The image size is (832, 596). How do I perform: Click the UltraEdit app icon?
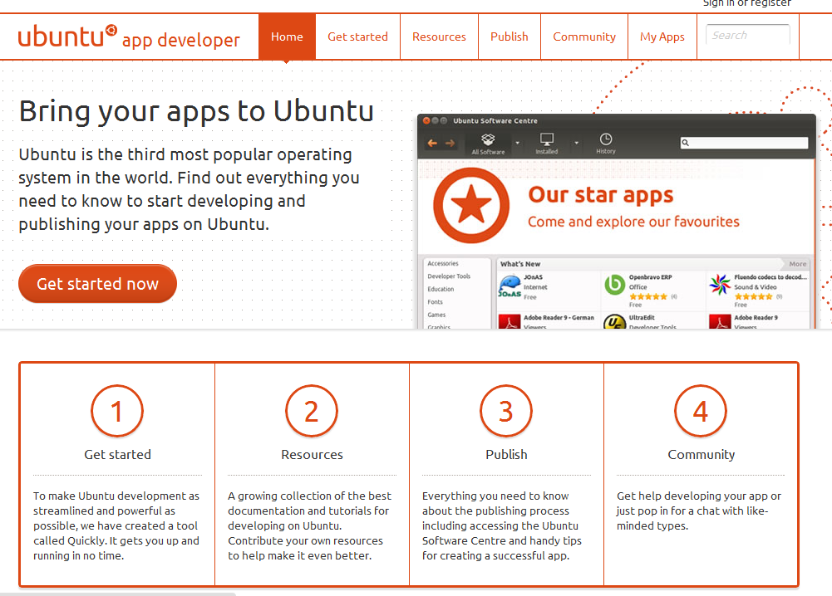(x=614, y=321)
